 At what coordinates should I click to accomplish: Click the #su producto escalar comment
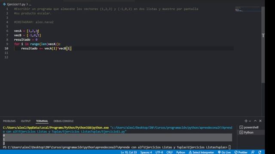[33, 13]
